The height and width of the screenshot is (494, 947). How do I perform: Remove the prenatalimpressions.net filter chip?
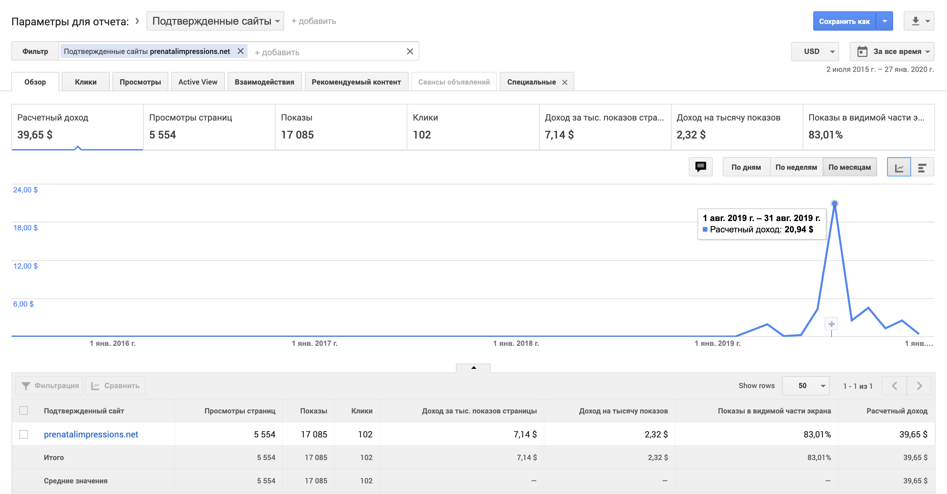click(241, 51)
